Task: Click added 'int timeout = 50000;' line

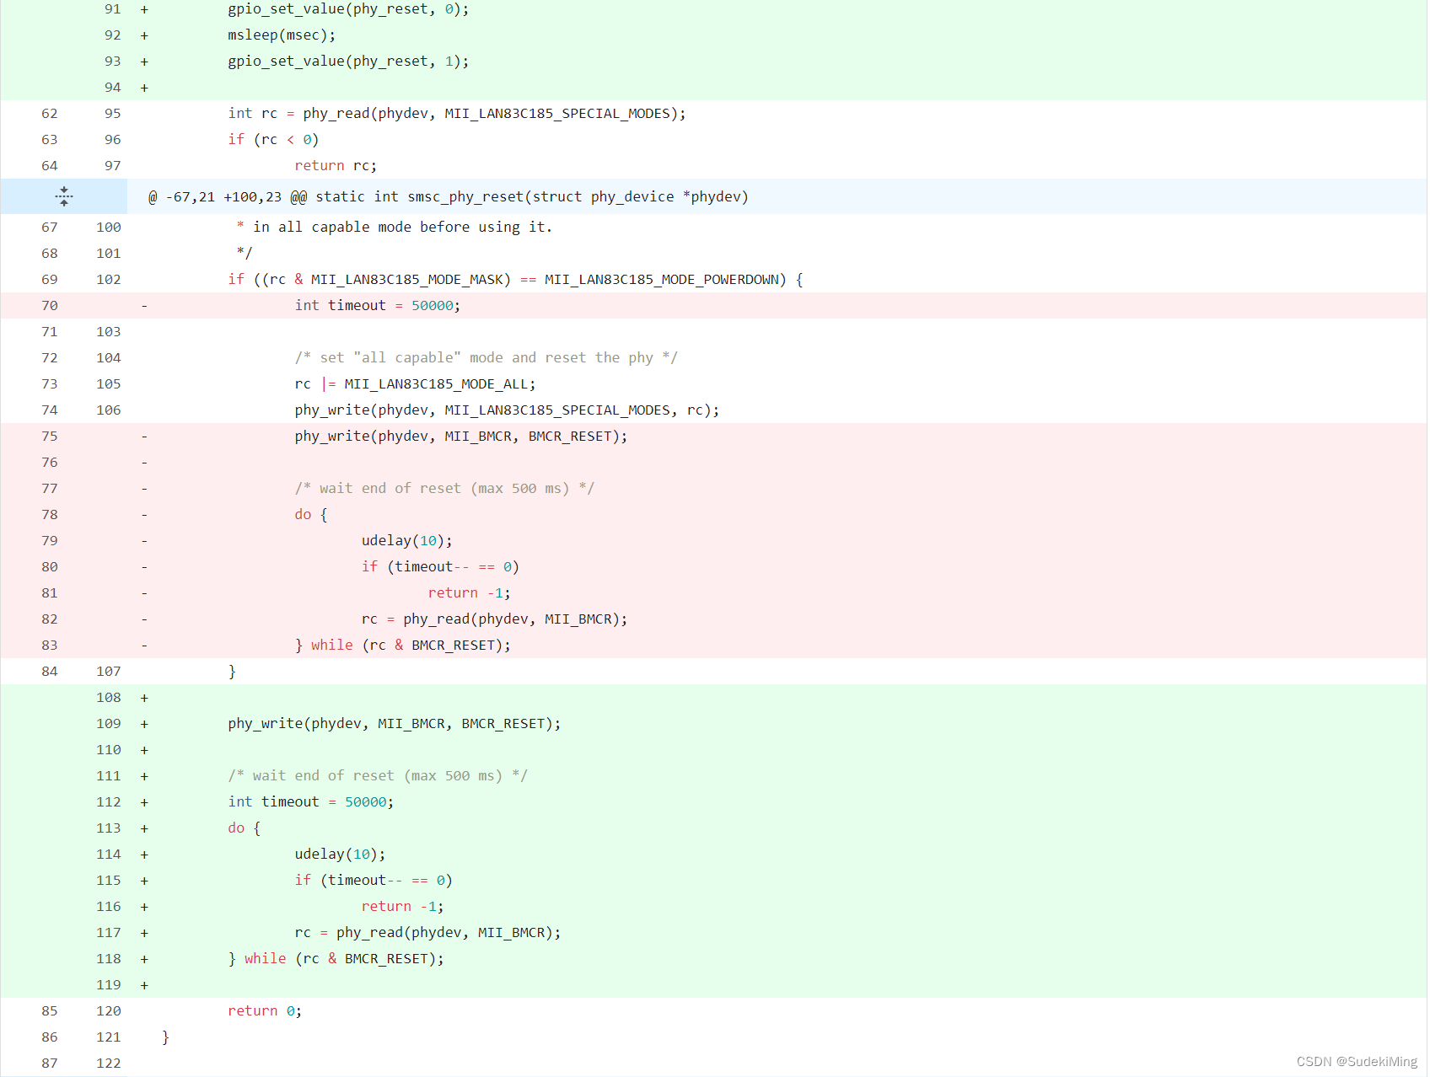Action: click(311, 801)
